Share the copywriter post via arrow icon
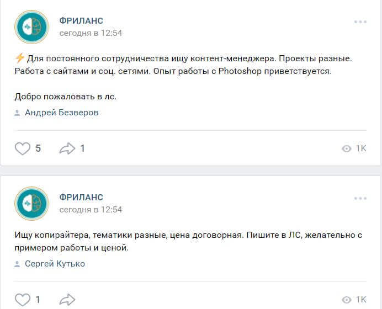 pos(67,300)
